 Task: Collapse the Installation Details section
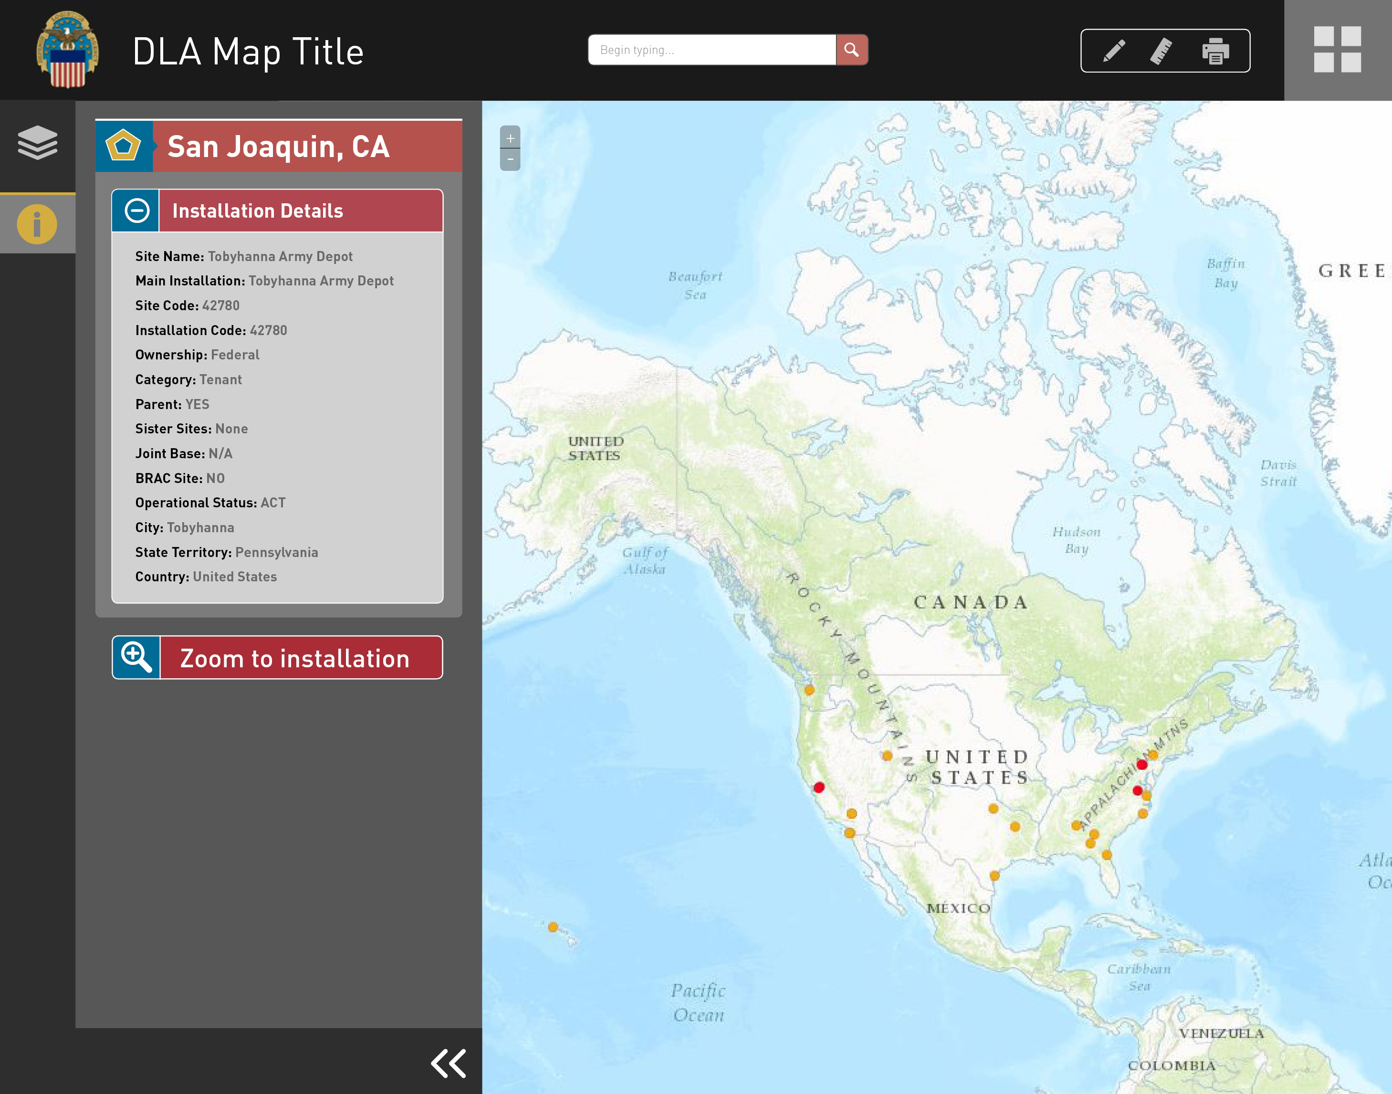pyautogui.click(x=136, y=210)
